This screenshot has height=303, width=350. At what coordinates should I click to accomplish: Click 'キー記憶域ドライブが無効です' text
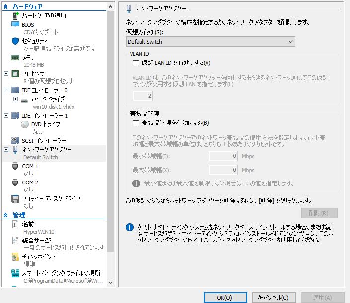click(60, 49)
